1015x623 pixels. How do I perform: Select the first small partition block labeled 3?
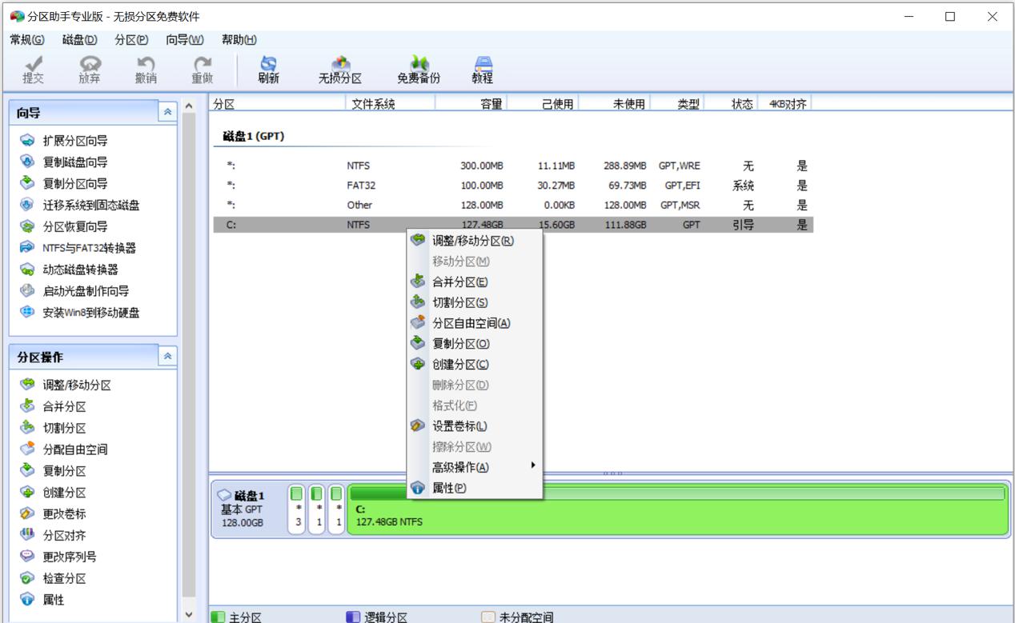pos(297,509)
